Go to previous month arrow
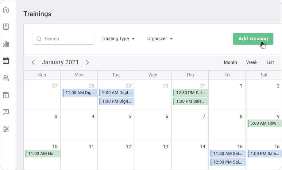282x170 pixels. [33, 62]
